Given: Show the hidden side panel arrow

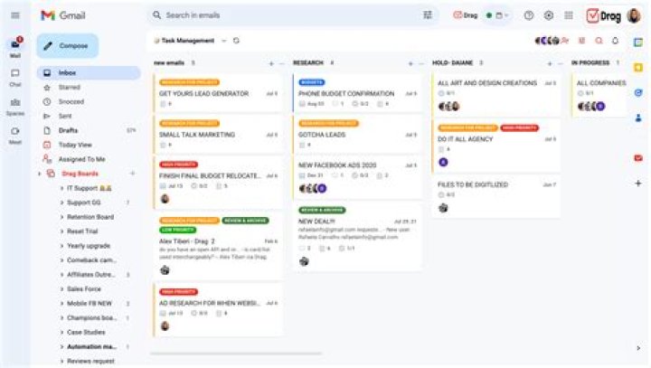Looking at the screenshot, I should (638, 348).
